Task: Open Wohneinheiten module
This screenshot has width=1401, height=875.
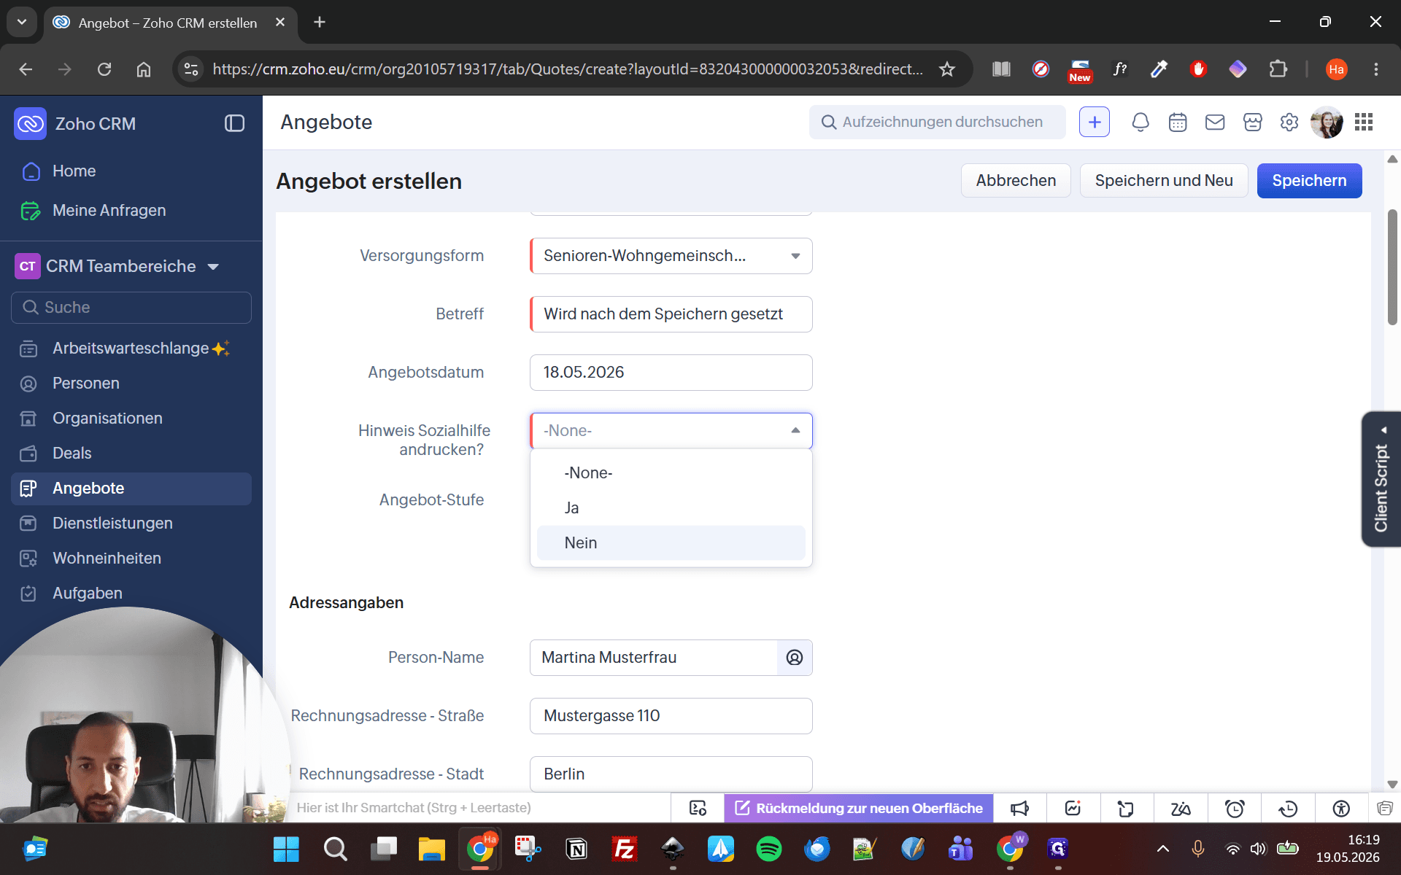Action: click(x=131, y=559)
